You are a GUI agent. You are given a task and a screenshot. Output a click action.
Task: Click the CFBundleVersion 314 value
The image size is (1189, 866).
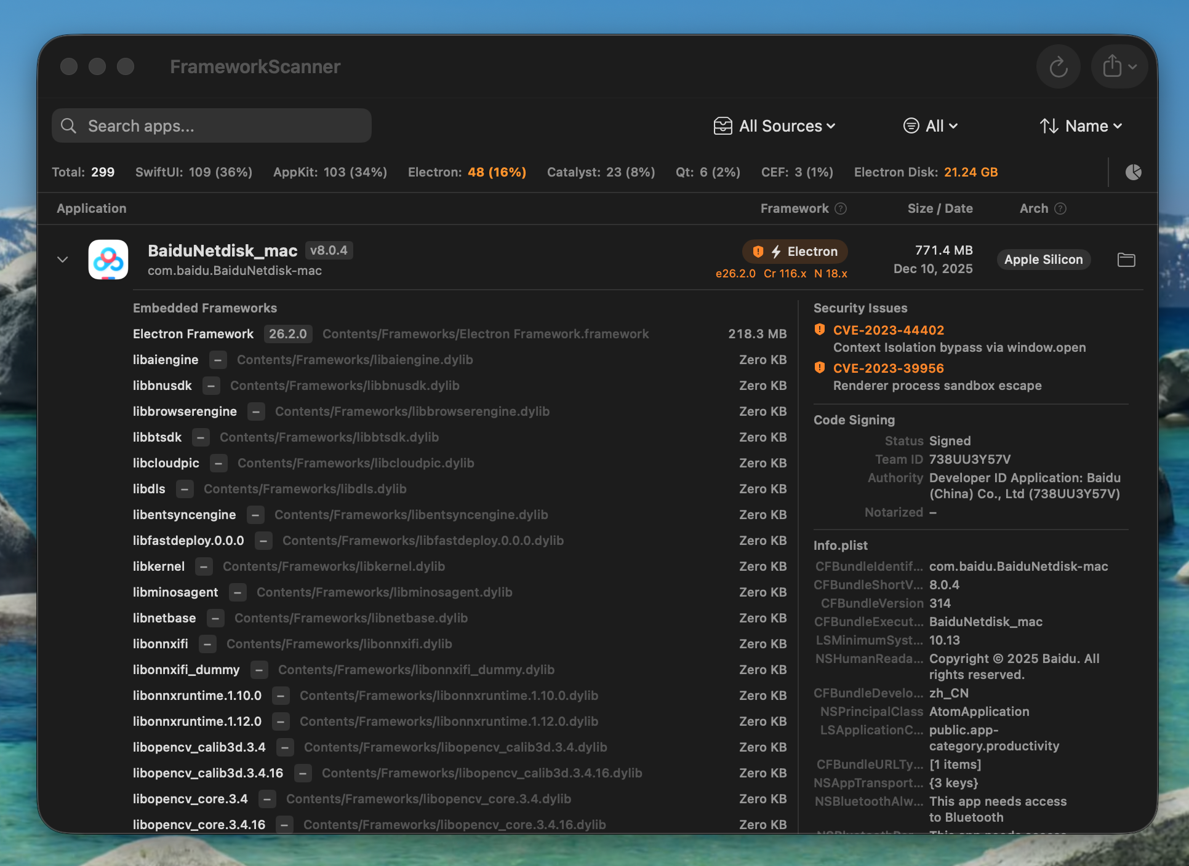[940, 603]
